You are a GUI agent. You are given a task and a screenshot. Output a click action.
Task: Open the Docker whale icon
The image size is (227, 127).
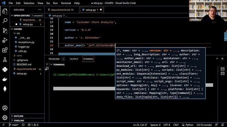[5, 79]
